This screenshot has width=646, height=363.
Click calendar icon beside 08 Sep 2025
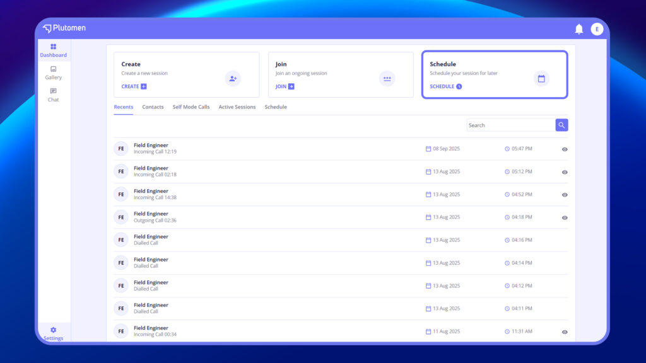[428, 149]
